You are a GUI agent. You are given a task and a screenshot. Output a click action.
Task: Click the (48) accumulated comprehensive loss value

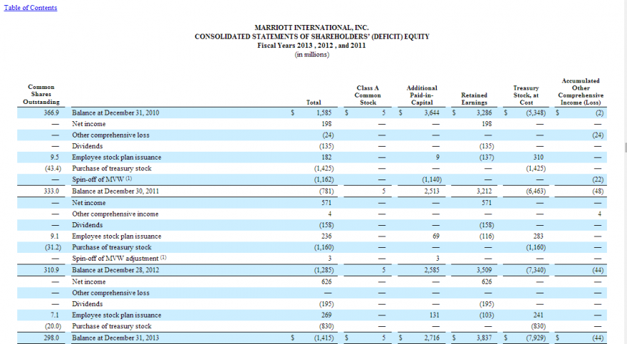(x=598, y=191)
